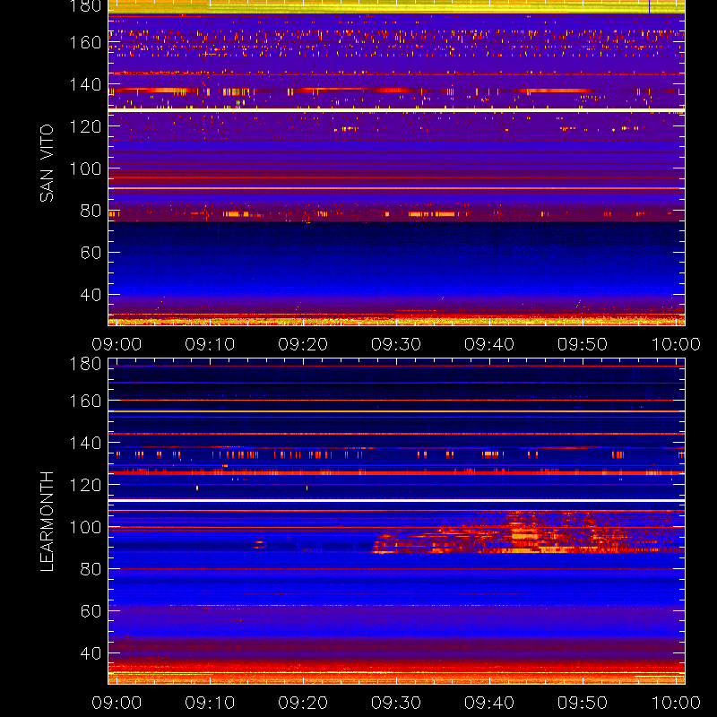Viewport: 717px width, 717px height.
Task: Click the 09:30 time label below Learmonth plot
Action: tap(396, 703)
